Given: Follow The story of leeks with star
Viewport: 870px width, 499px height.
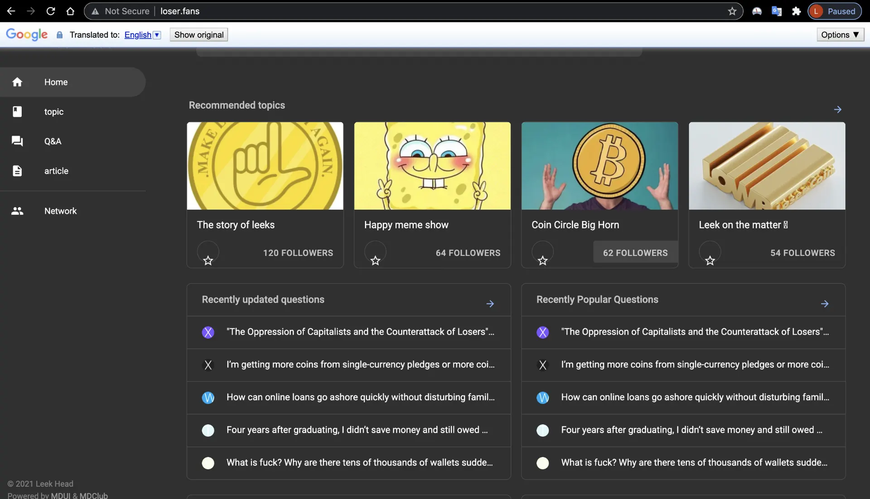Looking at the screenshot, I should click(208, 261).
